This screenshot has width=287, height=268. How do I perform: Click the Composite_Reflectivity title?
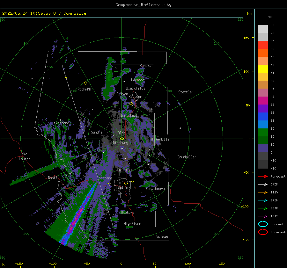143,5
